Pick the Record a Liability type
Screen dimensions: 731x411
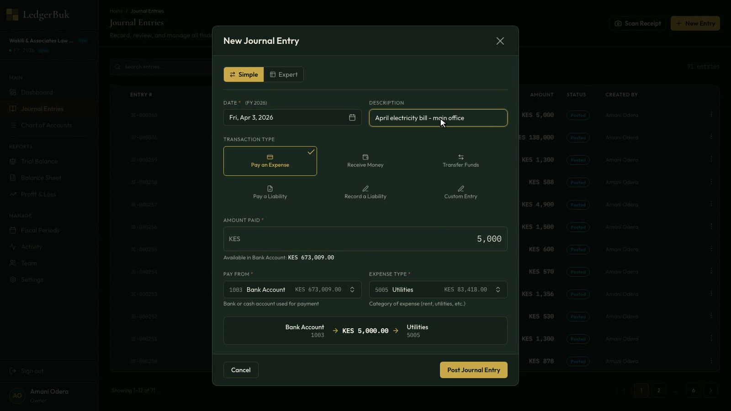pos(365,192)
